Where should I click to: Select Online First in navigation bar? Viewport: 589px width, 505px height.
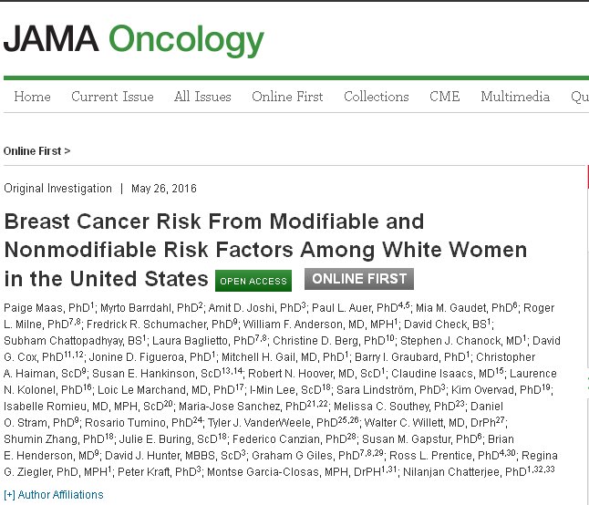pos(285,97)
